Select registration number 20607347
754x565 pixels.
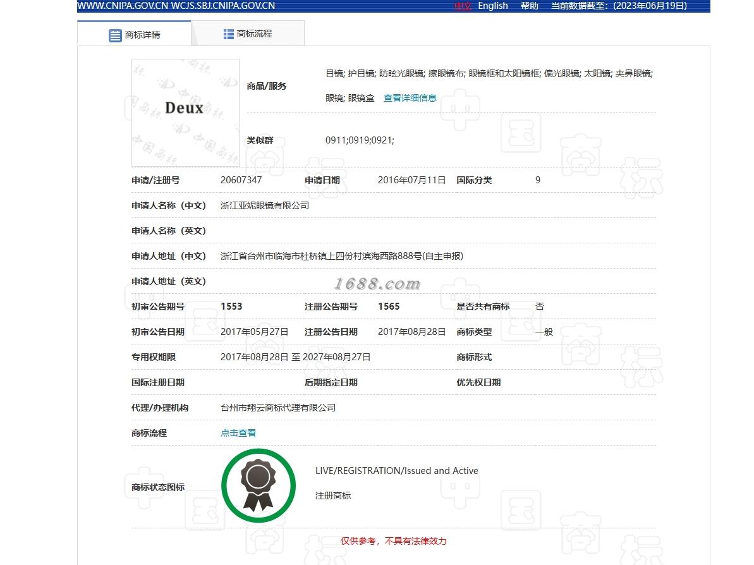point(241,180)
